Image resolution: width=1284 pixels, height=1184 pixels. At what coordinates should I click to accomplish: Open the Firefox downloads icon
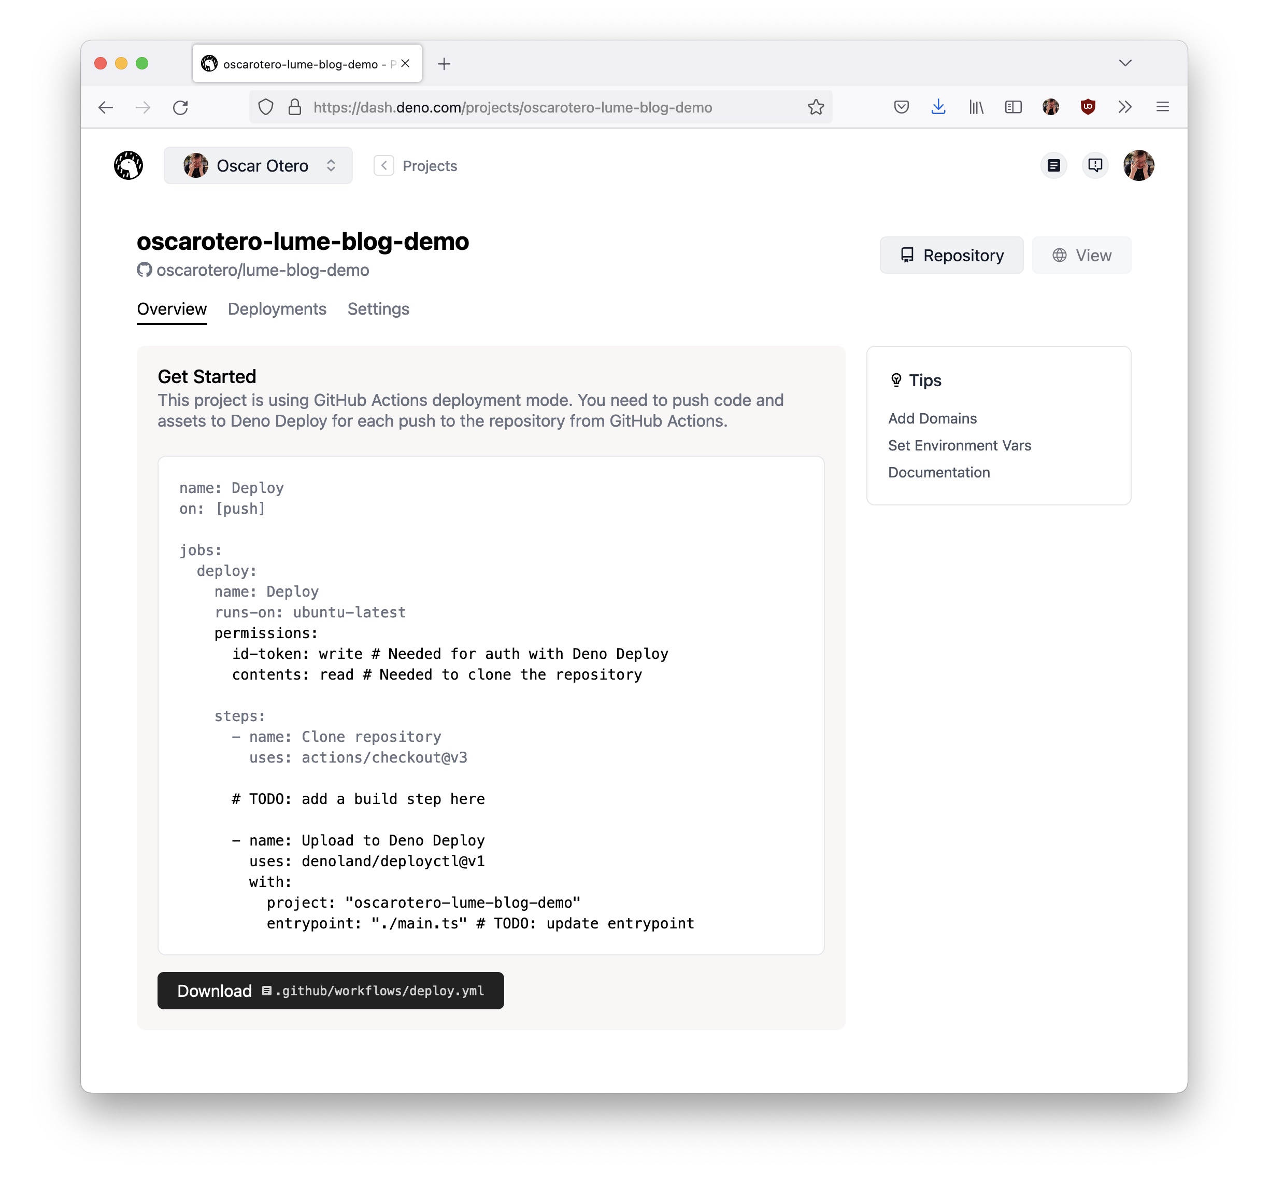[x=938, y=107]
